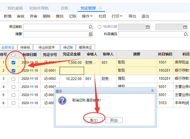Click 新增 in the toolbar
Image resolution: width=190 pixels, height=139 pixels.
[x=8, y=16]
